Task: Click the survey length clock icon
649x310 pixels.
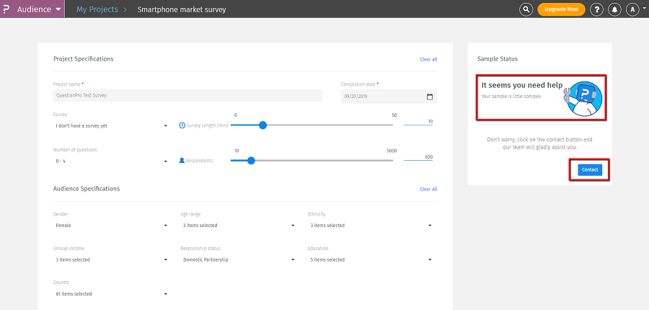Action: (182, 125)
